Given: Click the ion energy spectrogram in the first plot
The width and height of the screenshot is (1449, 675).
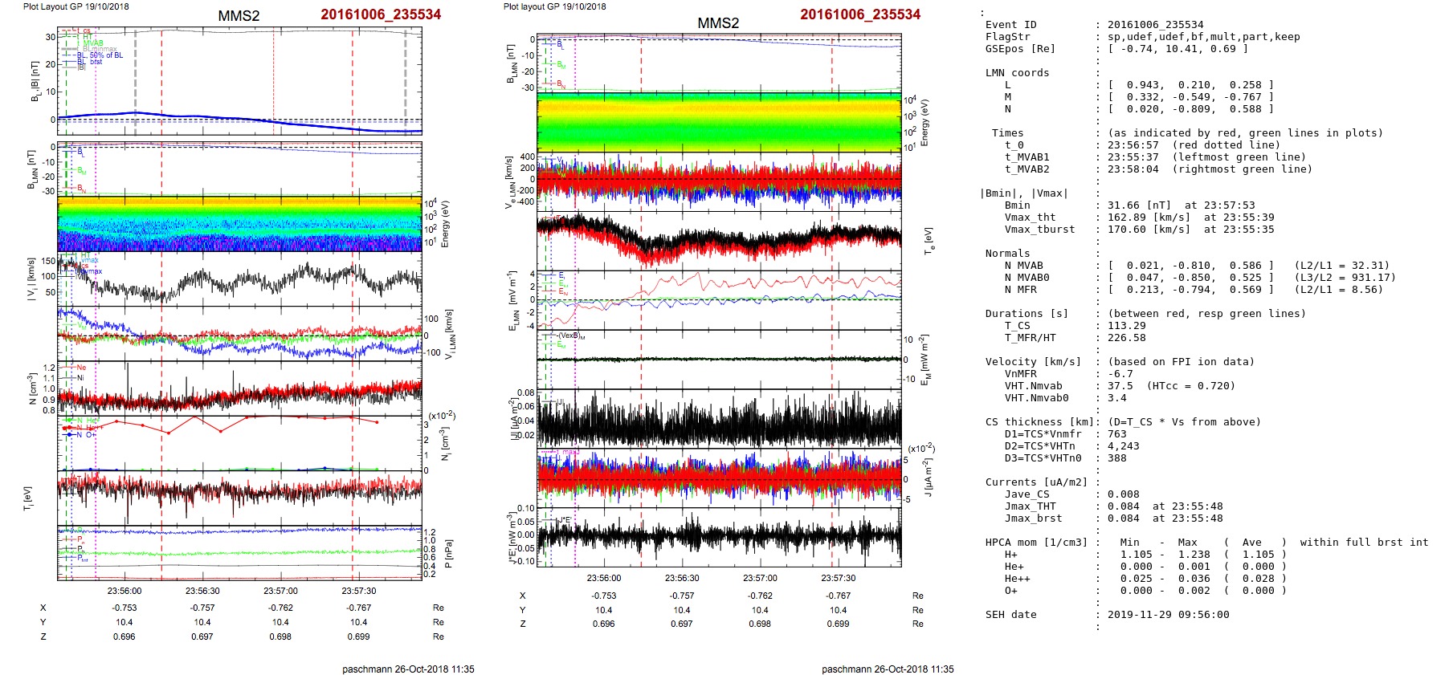Looking at the screenshot, I should [239, 223].
